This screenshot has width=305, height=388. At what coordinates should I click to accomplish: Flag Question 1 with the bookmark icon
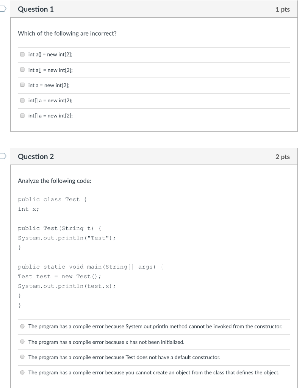pyautogui.click(x=2, y=9)
